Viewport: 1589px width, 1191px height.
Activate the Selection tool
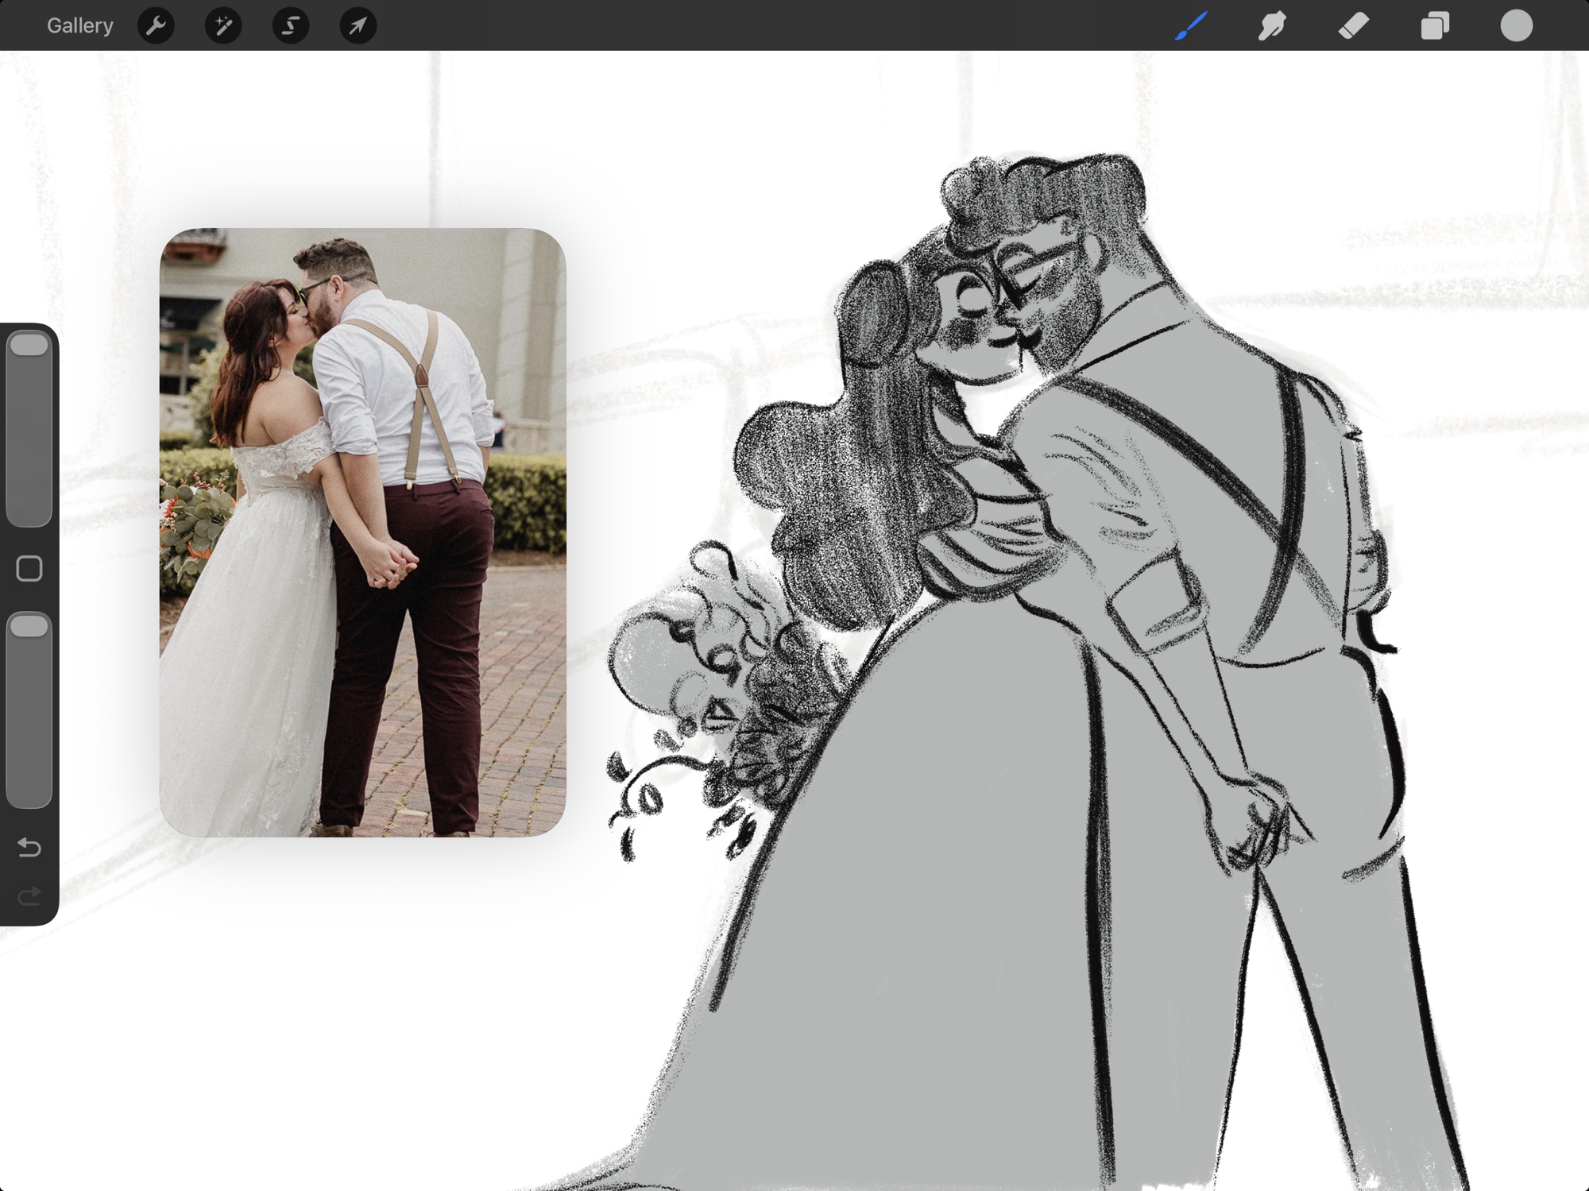pos(291,25)
